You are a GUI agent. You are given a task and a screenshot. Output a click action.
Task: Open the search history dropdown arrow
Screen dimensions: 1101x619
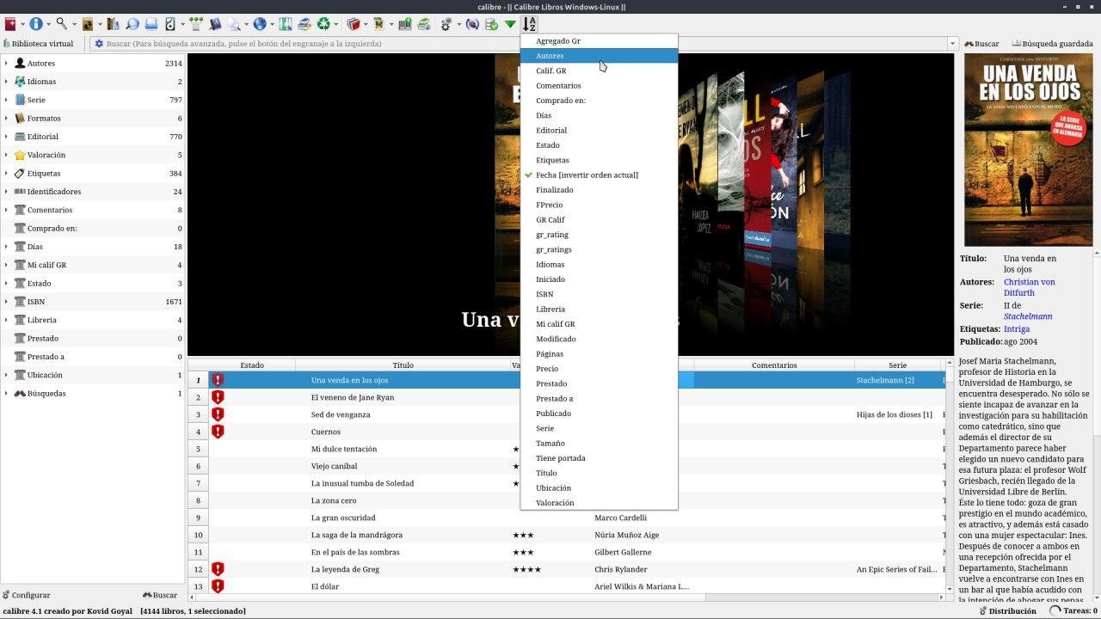coord(952,44)
